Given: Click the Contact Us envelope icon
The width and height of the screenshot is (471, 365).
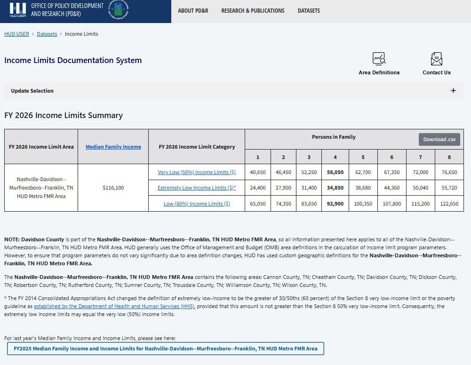Looking at the screenshot, I should click(x=437, y=59).
